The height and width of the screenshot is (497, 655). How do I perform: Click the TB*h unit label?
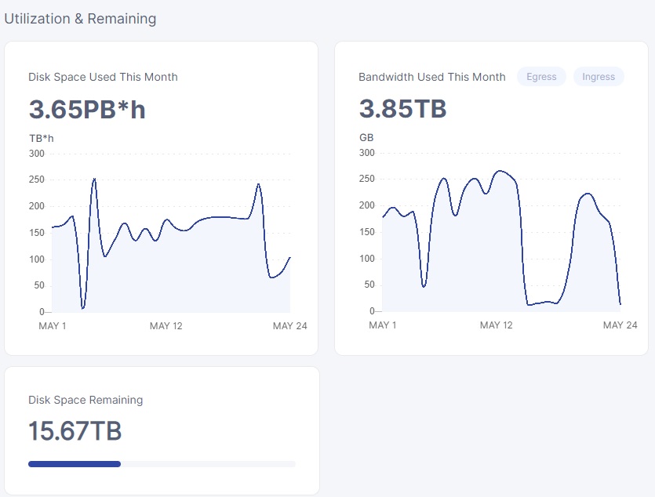[x=41, y=139]
